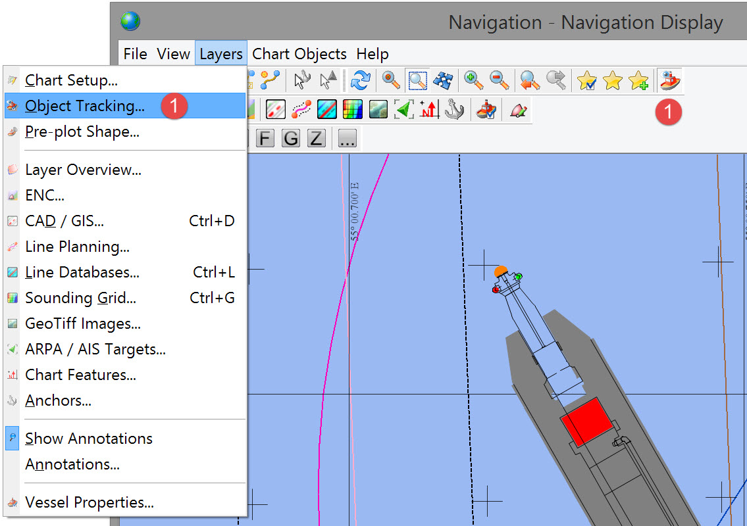747x526 pixels.
Task: Open the View menu
Action: (174, 54)
